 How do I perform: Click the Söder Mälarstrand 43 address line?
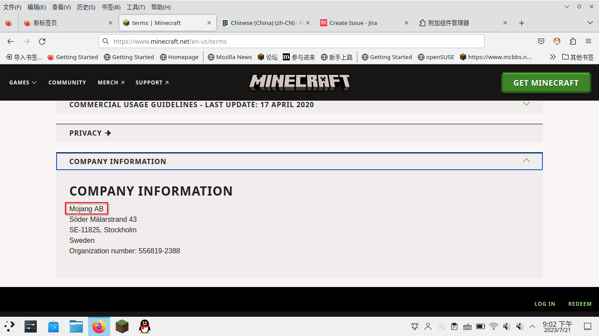[x=103, y=220]
